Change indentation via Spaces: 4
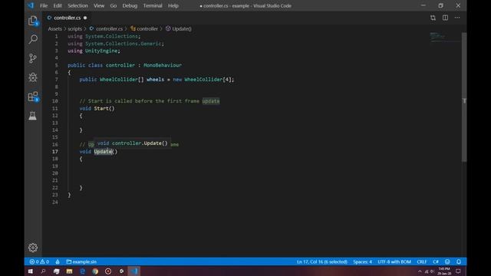 362,261
